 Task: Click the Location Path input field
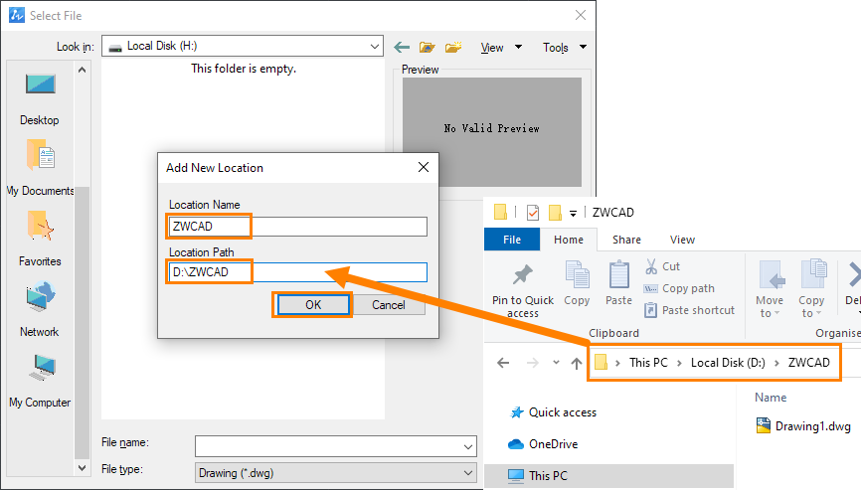(x=298, y=272)
